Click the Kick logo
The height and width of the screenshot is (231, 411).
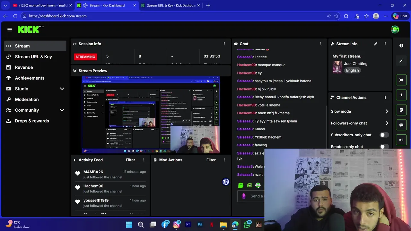pos(31,30)
